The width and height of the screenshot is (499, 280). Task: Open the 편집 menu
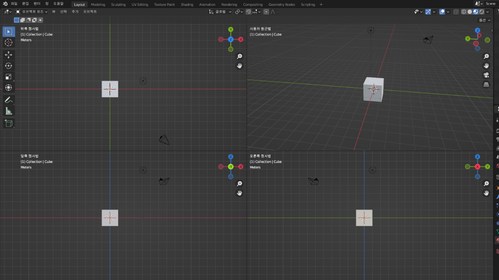tap(25, 3)
